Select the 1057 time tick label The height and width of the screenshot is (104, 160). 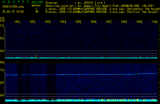[x=109, y=22]
